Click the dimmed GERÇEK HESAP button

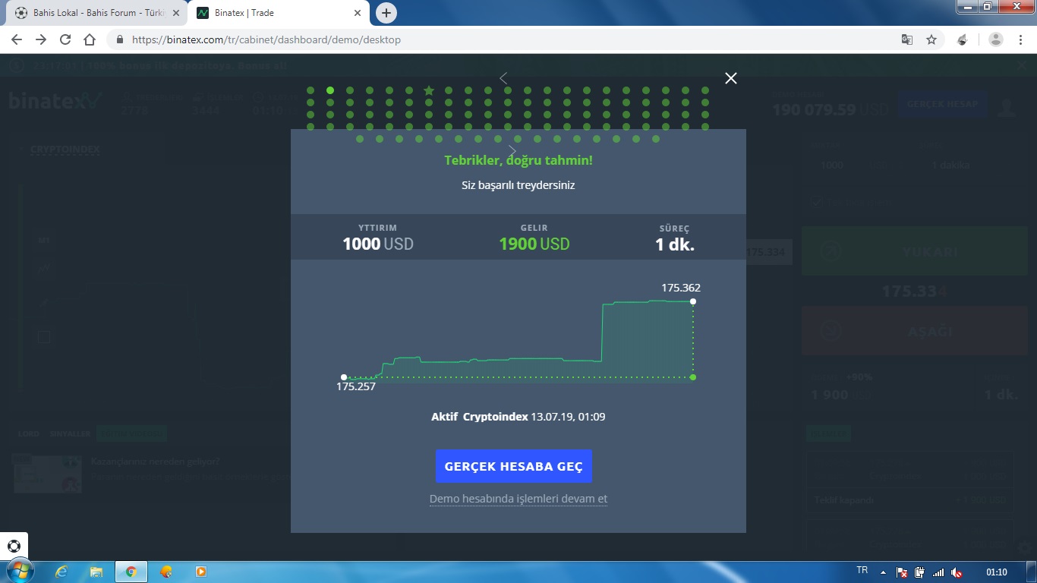tap(942, 104)
